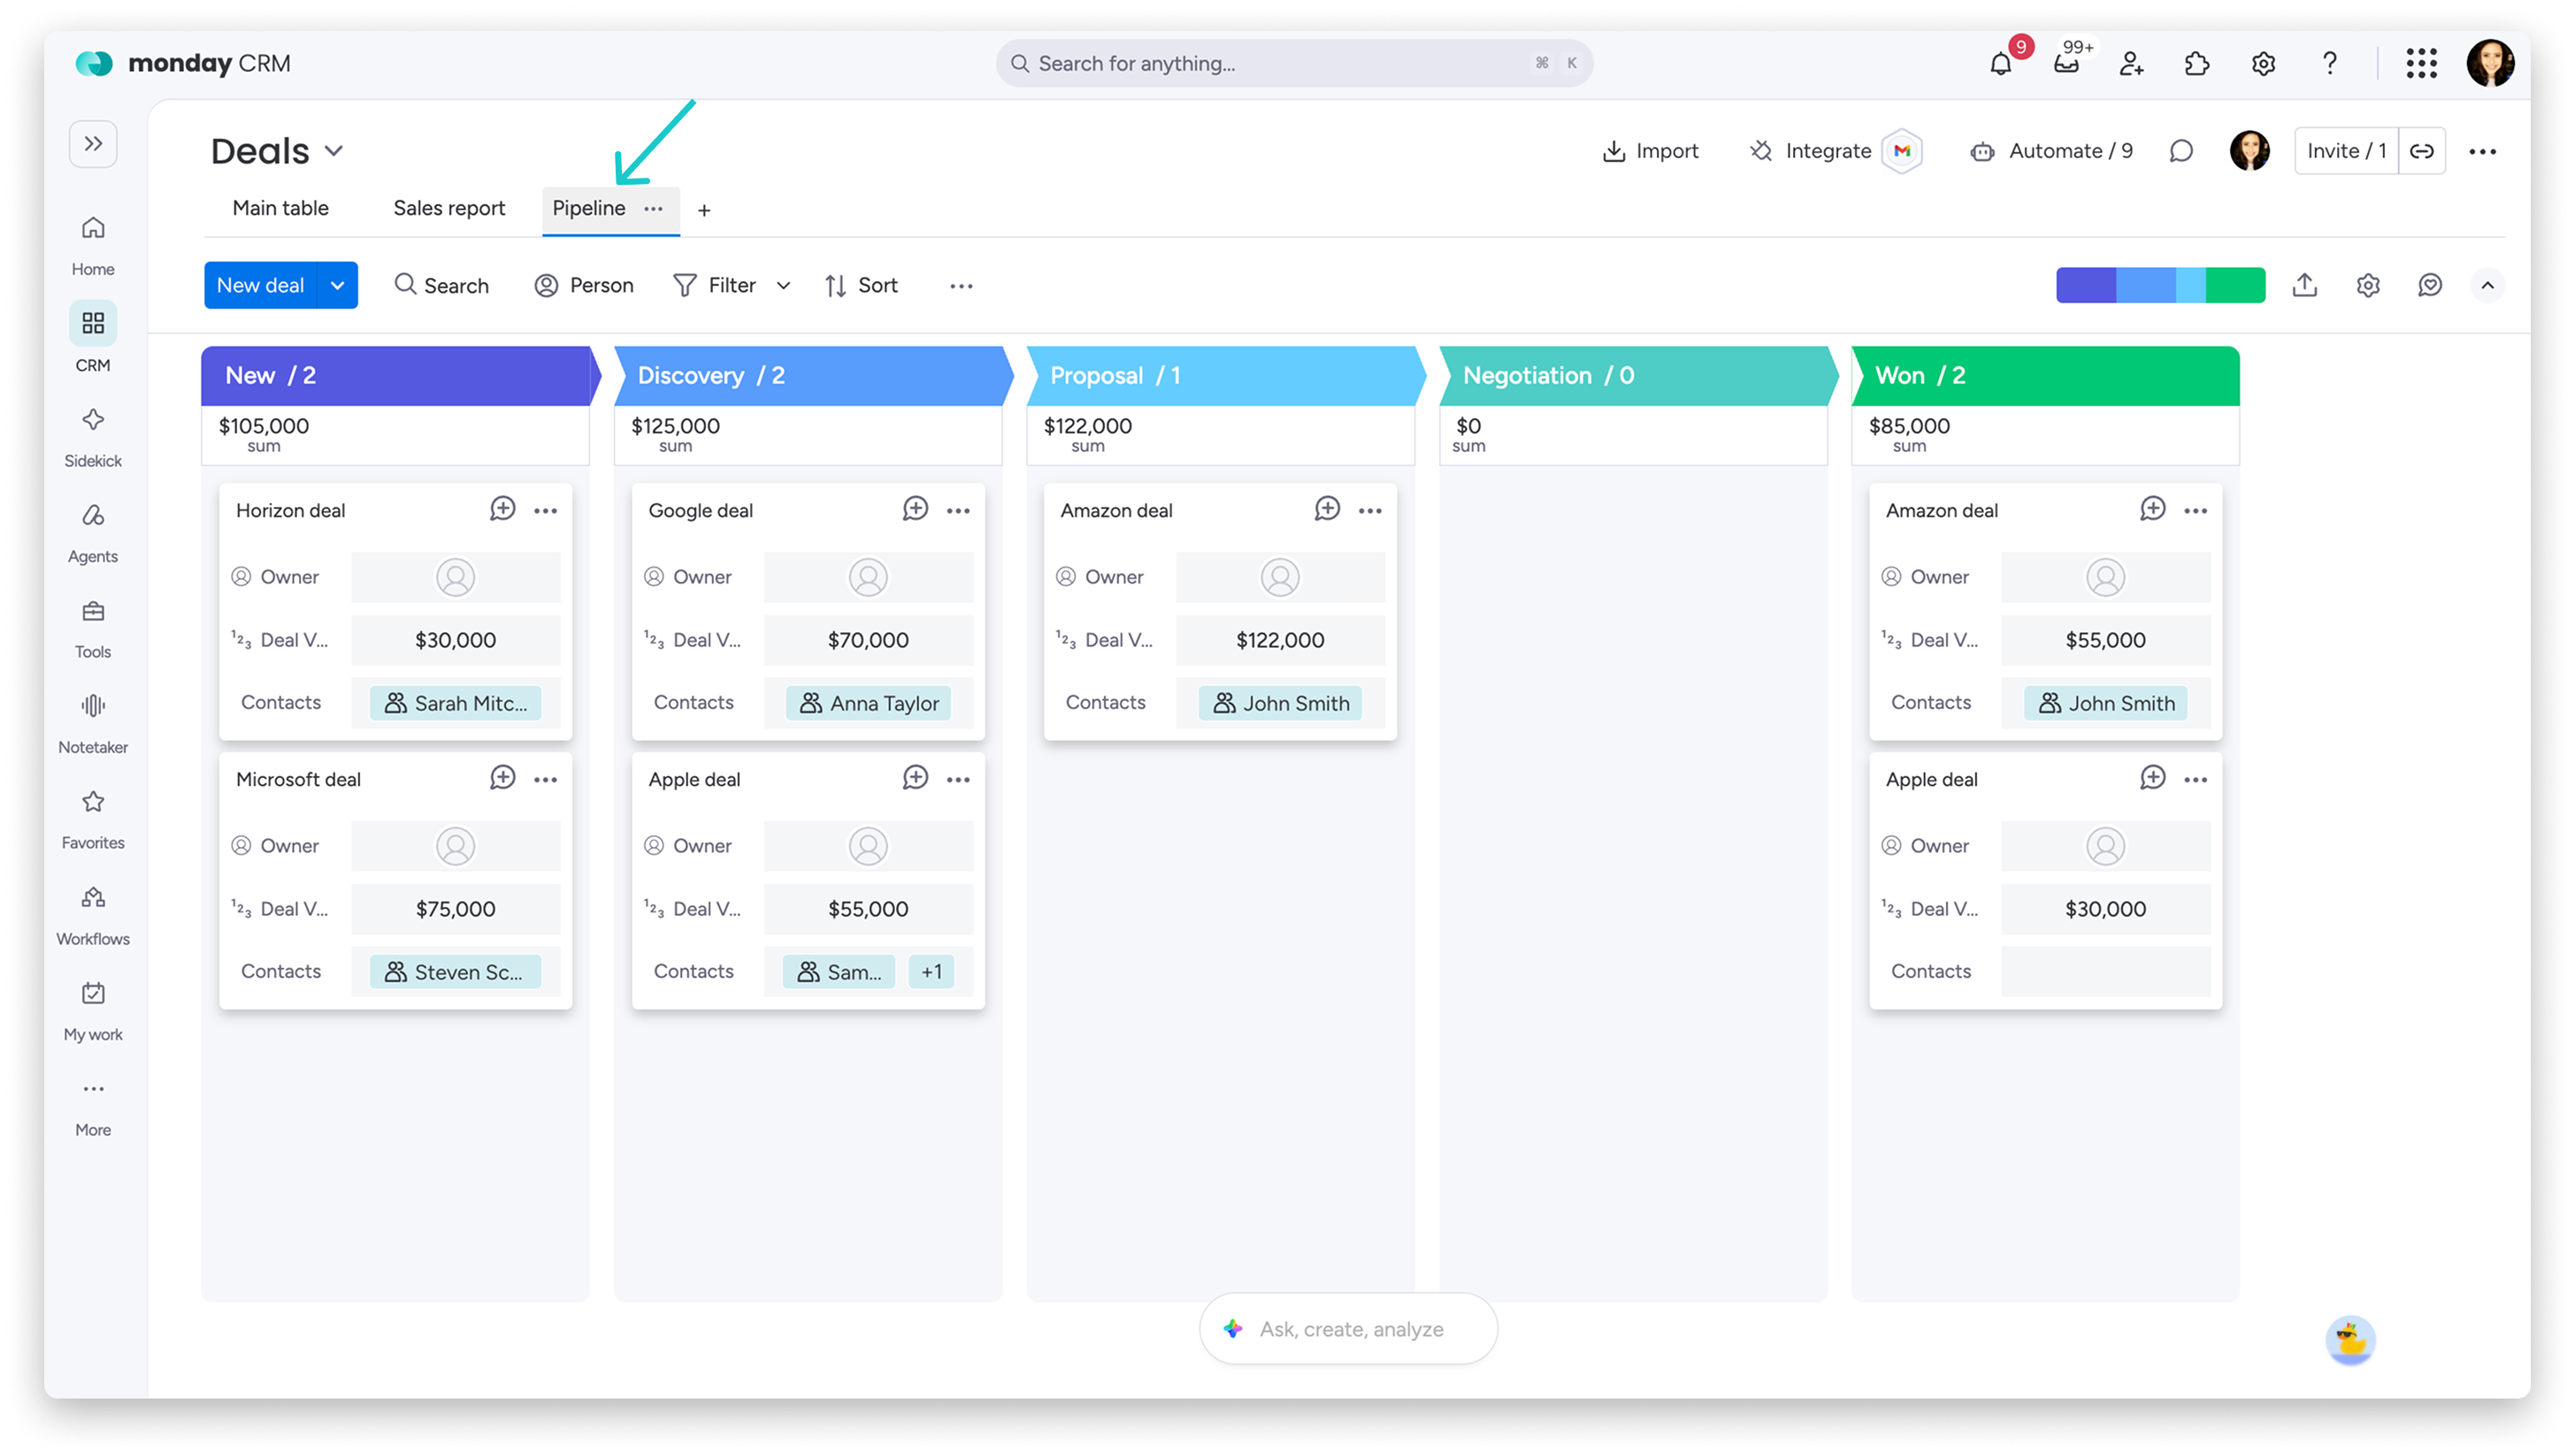Viewport: 2575px width, 1456px height.
Task: Open the products switcher grid icon
Action: (x=2421, y=64)
